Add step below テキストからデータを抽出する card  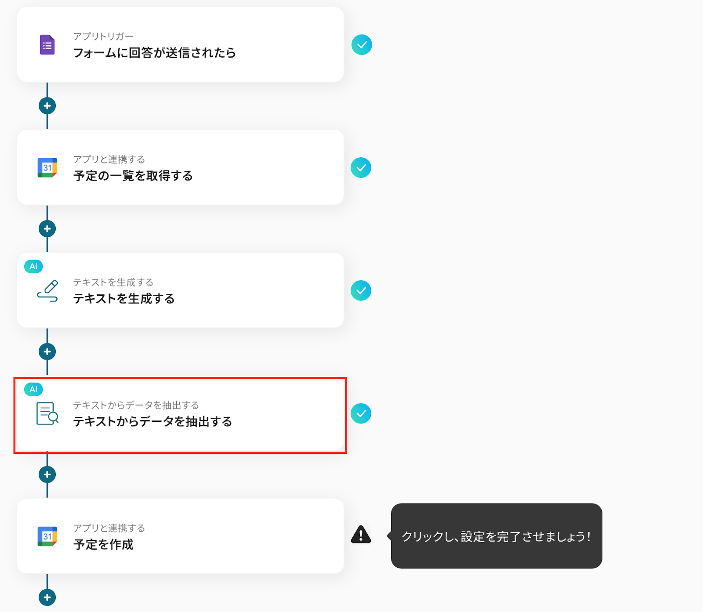47,474
